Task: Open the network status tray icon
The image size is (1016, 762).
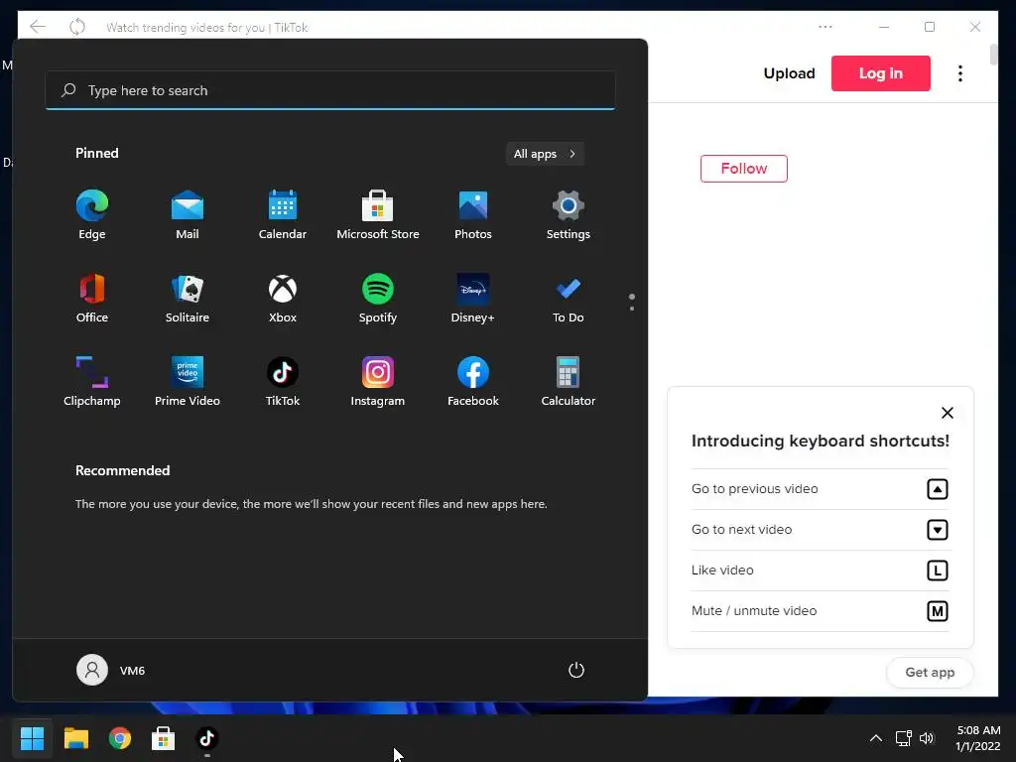Action: (x=903, y=738)
